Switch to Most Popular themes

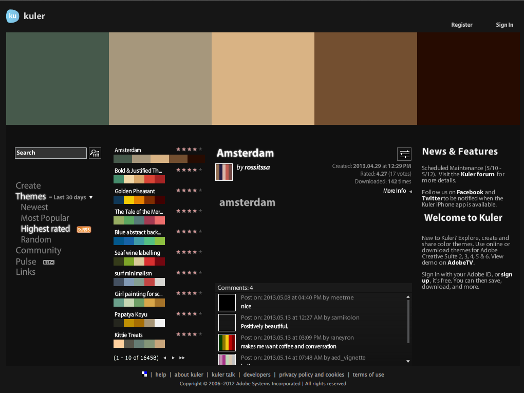point(45,218)
